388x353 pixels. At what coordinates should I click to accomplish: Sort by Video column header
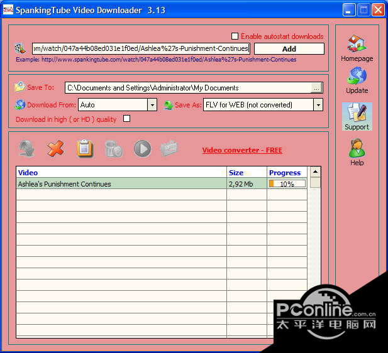click(121, 173)
